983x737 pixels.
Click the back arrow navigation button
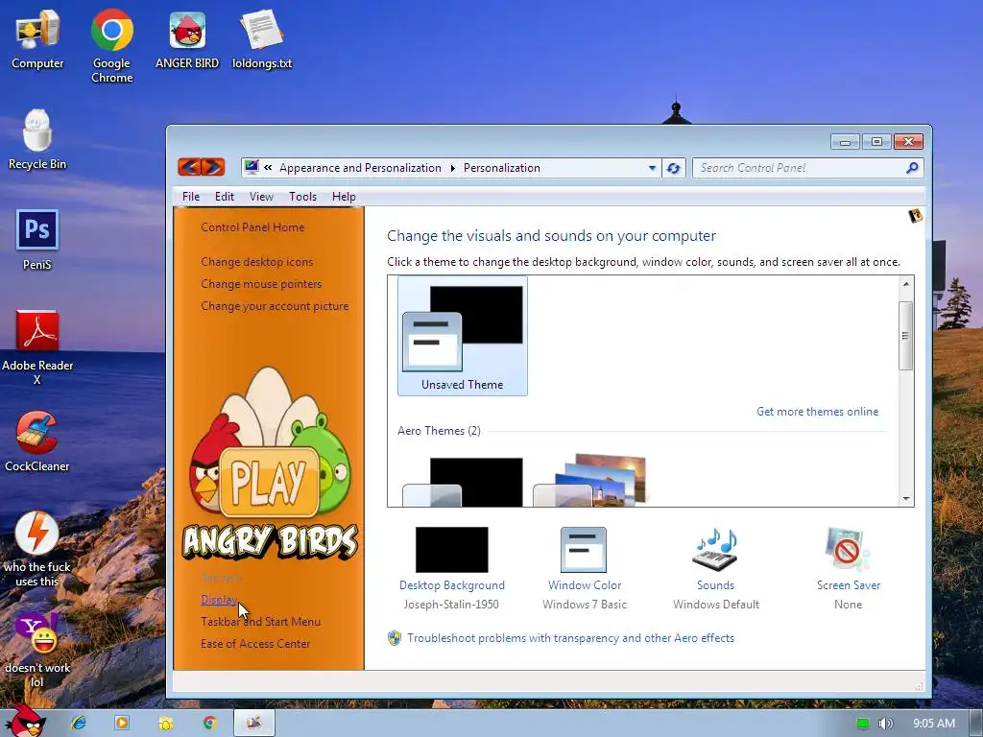point(189,167)
